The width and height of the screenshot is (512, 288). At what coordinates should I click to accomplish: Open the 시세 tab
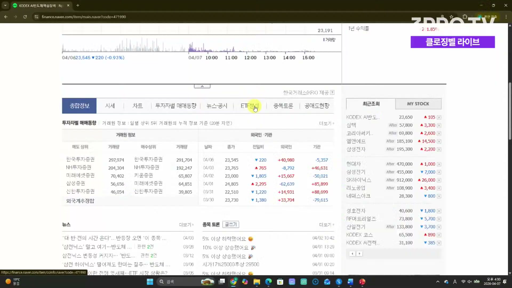[x=110, y=106]
